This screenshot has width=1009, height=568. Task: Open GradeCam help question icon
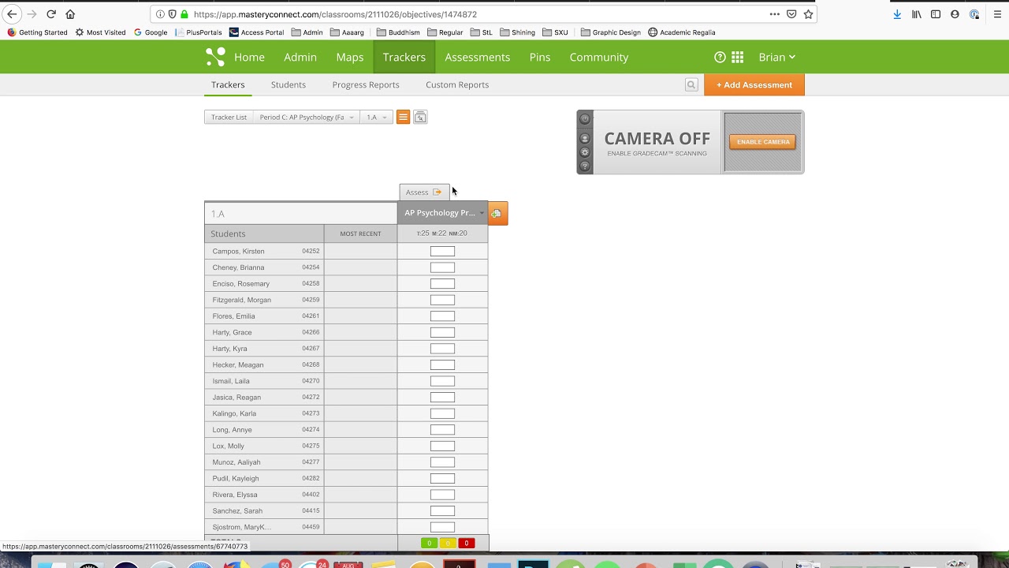(585, 166)
